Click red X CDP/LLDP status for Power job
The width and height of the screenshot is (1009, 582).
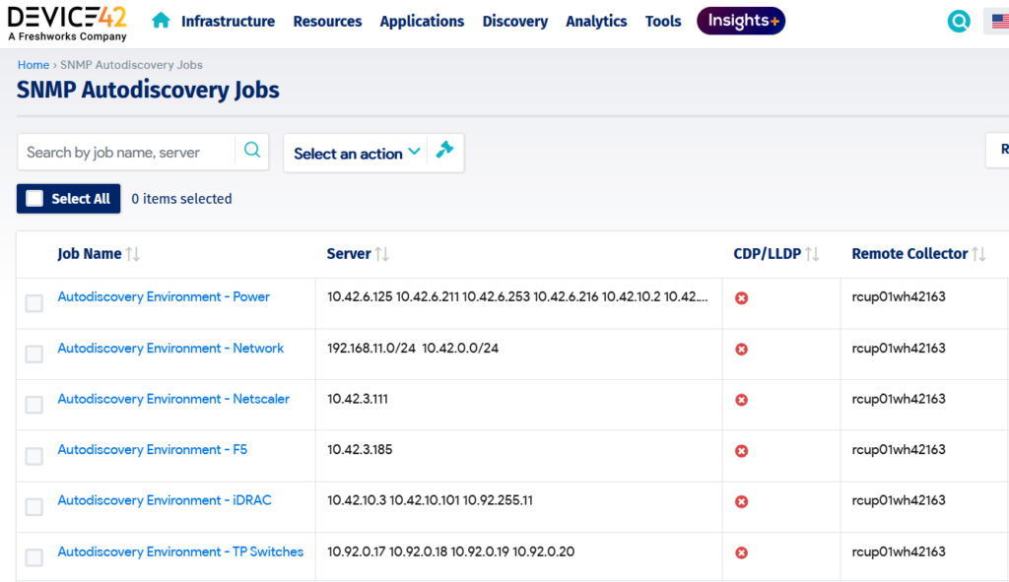[741, 297]
